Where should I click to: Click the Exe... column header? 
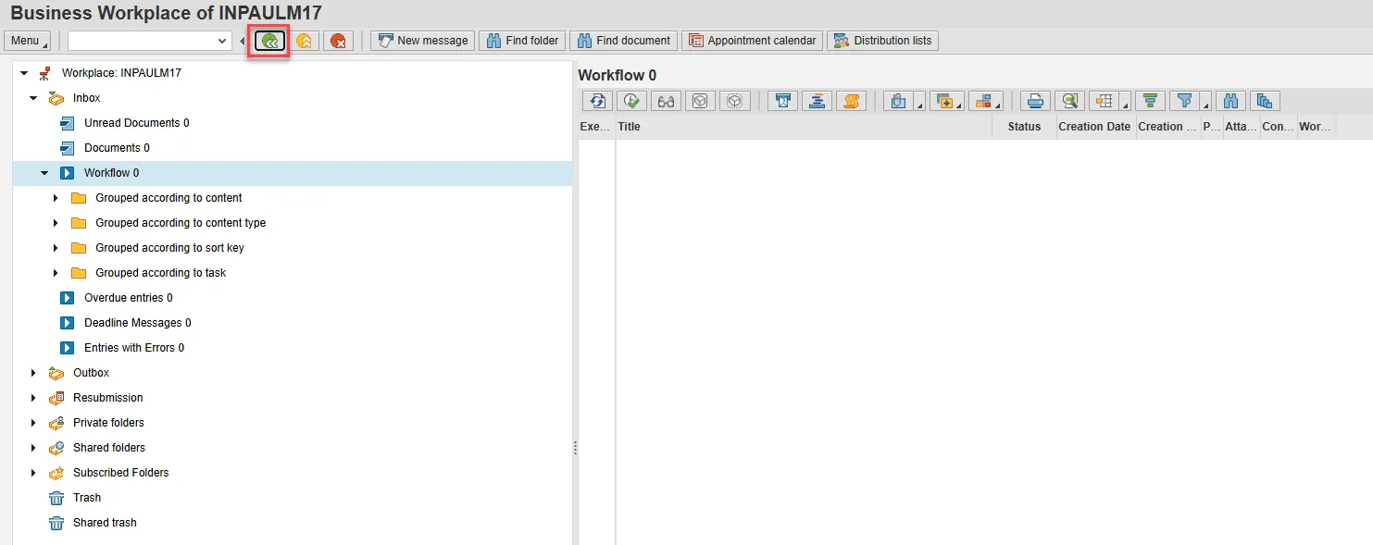pyautogui.click(x=596, y=127)
